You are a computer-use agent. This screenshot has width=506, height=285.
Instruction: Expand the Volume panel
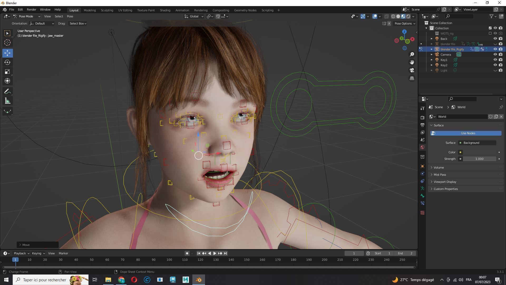coord(466,168)
